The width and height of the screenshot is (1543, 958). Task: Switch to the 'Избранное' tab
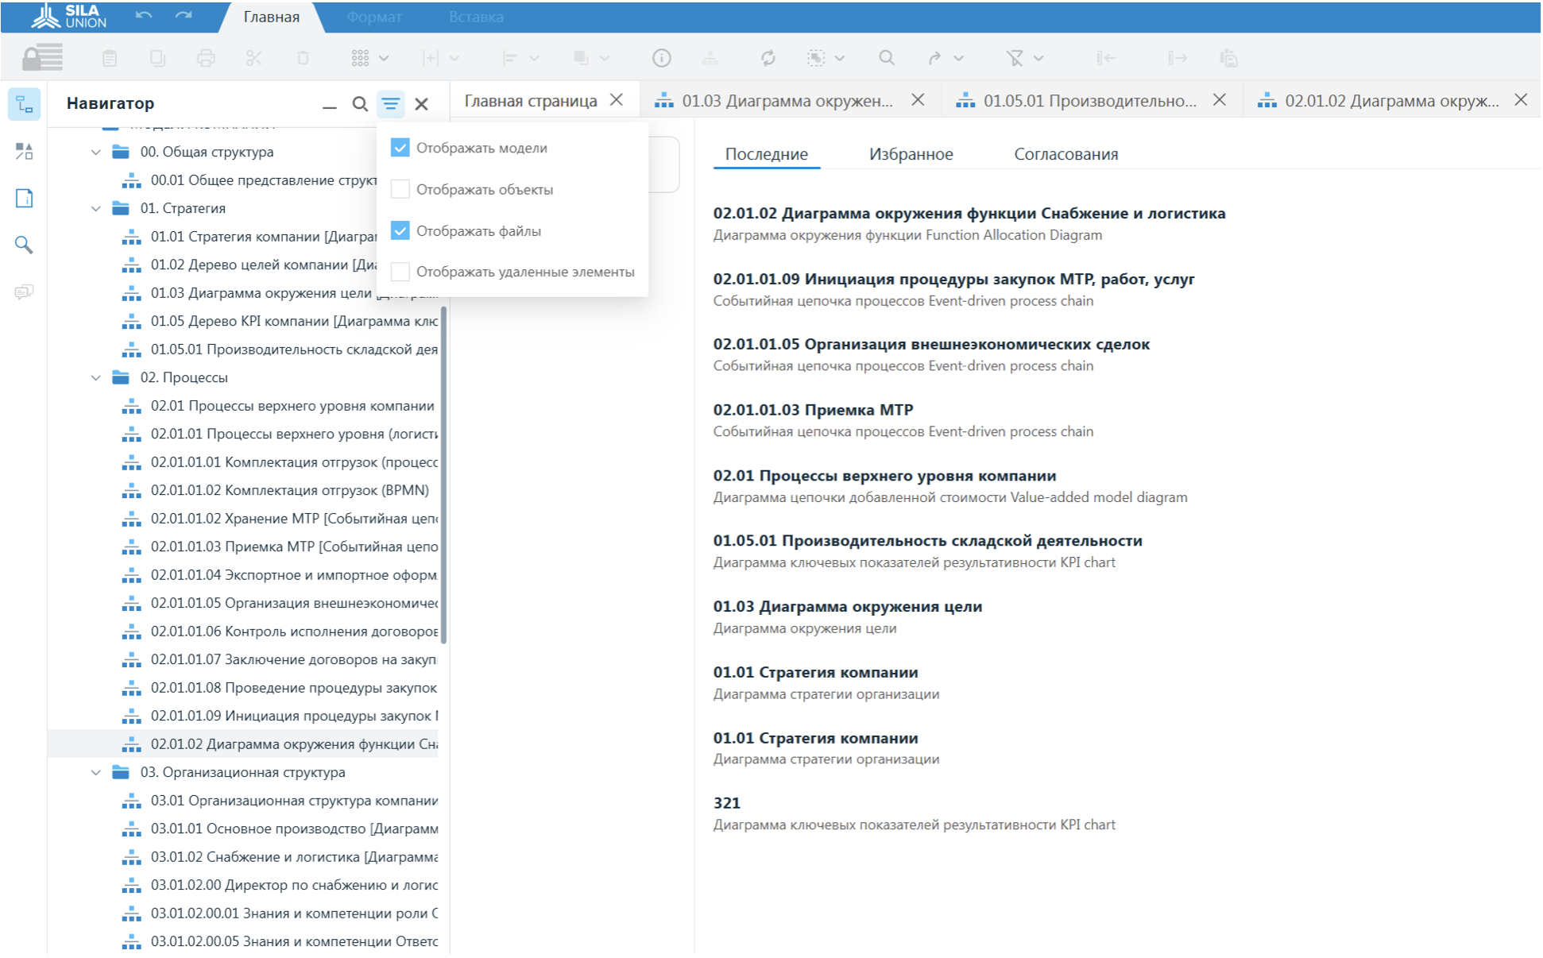[x=911, y=154]
